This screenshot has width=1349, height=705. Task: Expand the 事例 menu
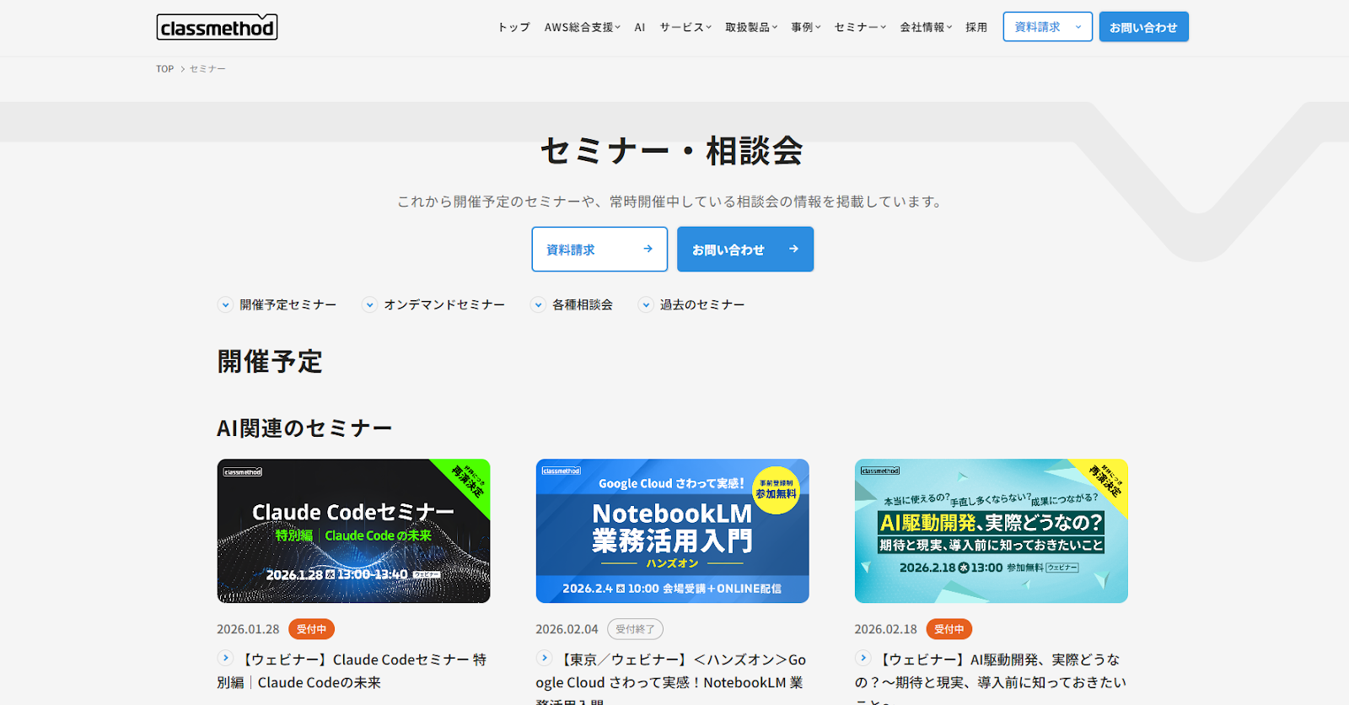point(806,27)
